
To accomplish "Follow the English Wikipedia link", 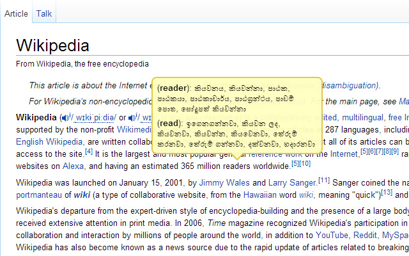I will (x=49, y=142).
